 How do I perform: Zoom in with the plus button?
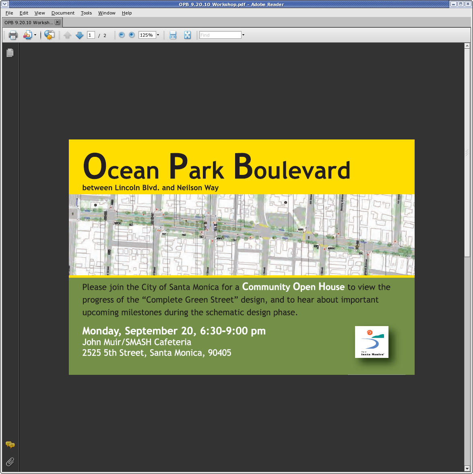132,35
